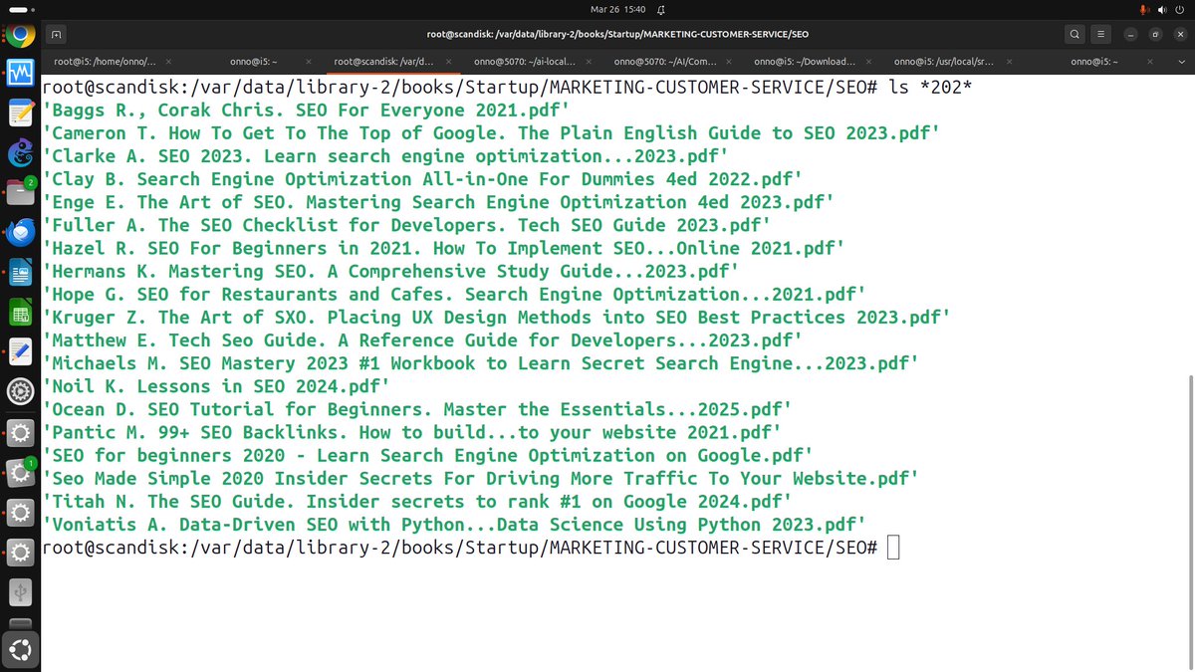Click 'Hazel R. SEO For Beginners in 2021' line

point(443,248)
